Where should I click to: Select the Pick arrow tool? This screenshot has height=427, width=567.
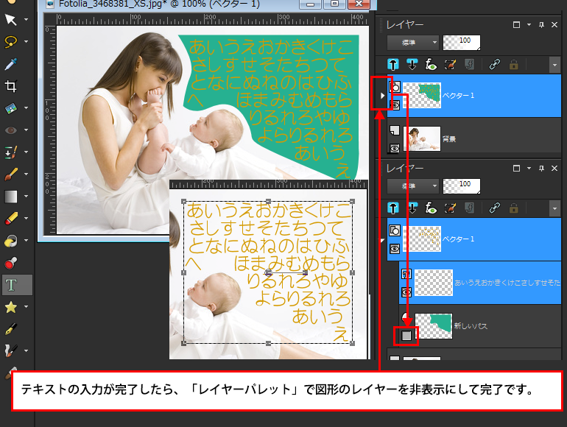pos(11,20)
